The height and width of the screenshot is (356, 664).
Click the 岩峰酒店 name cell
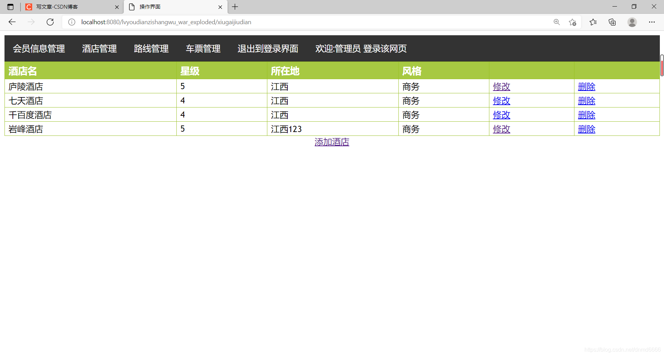click(91, 129)
